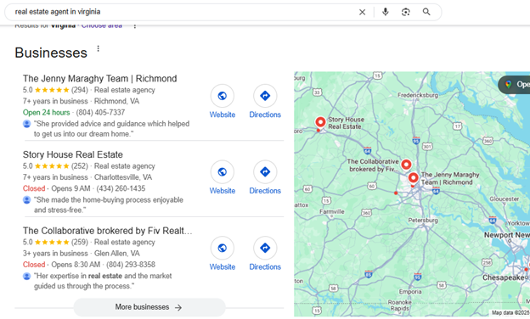This screenshot has height=319, width=530.
Task: Open Website icon for The Jenny Maraghy Team
Action: coord(222,96)
